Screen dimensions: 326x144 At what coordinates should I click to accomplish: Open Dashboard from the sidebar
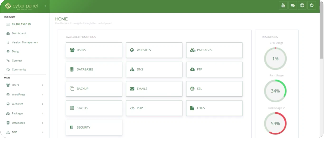19,33
